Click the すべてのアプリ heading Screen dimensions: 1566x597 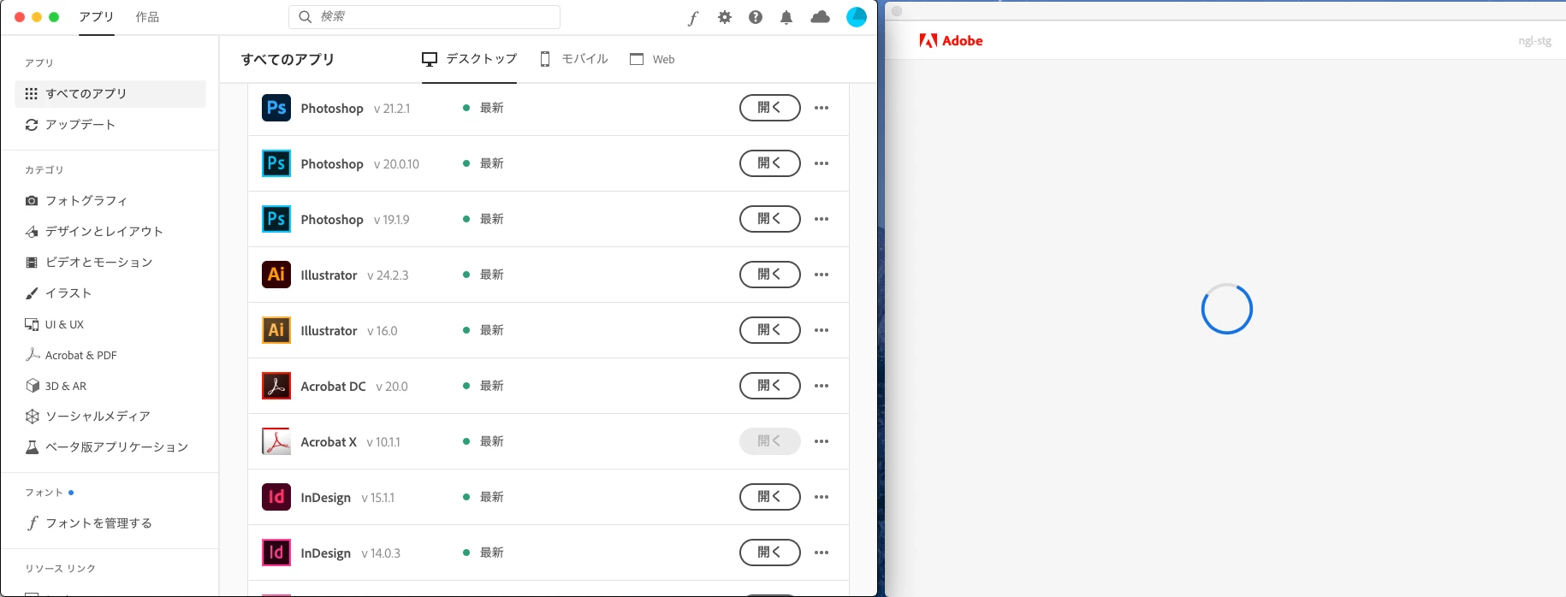[x=288, y=59]
